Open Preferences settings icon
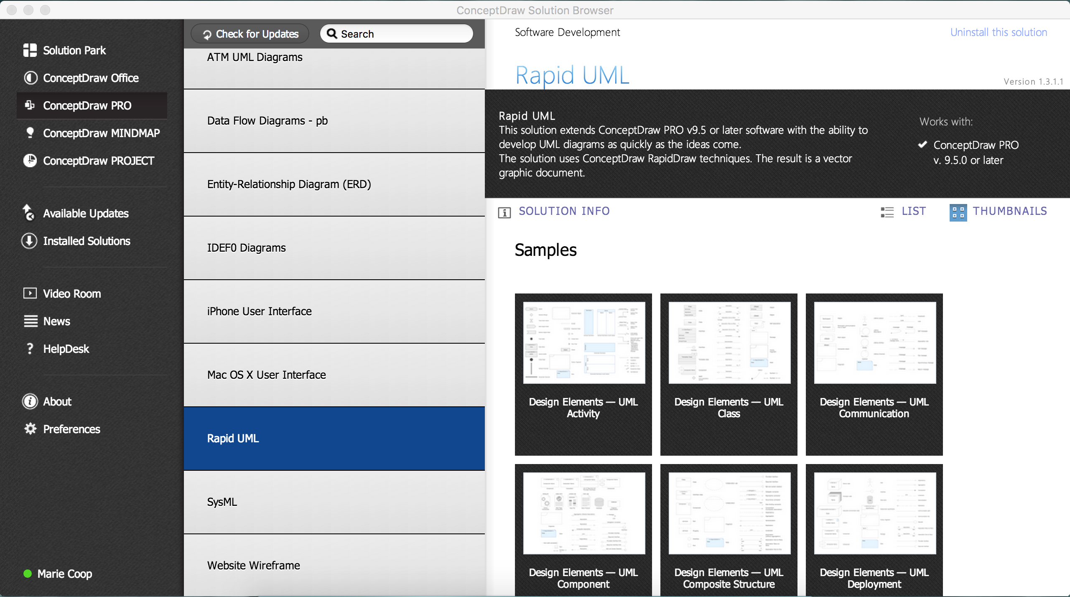 pyautogui.click(x=29, y=429)
